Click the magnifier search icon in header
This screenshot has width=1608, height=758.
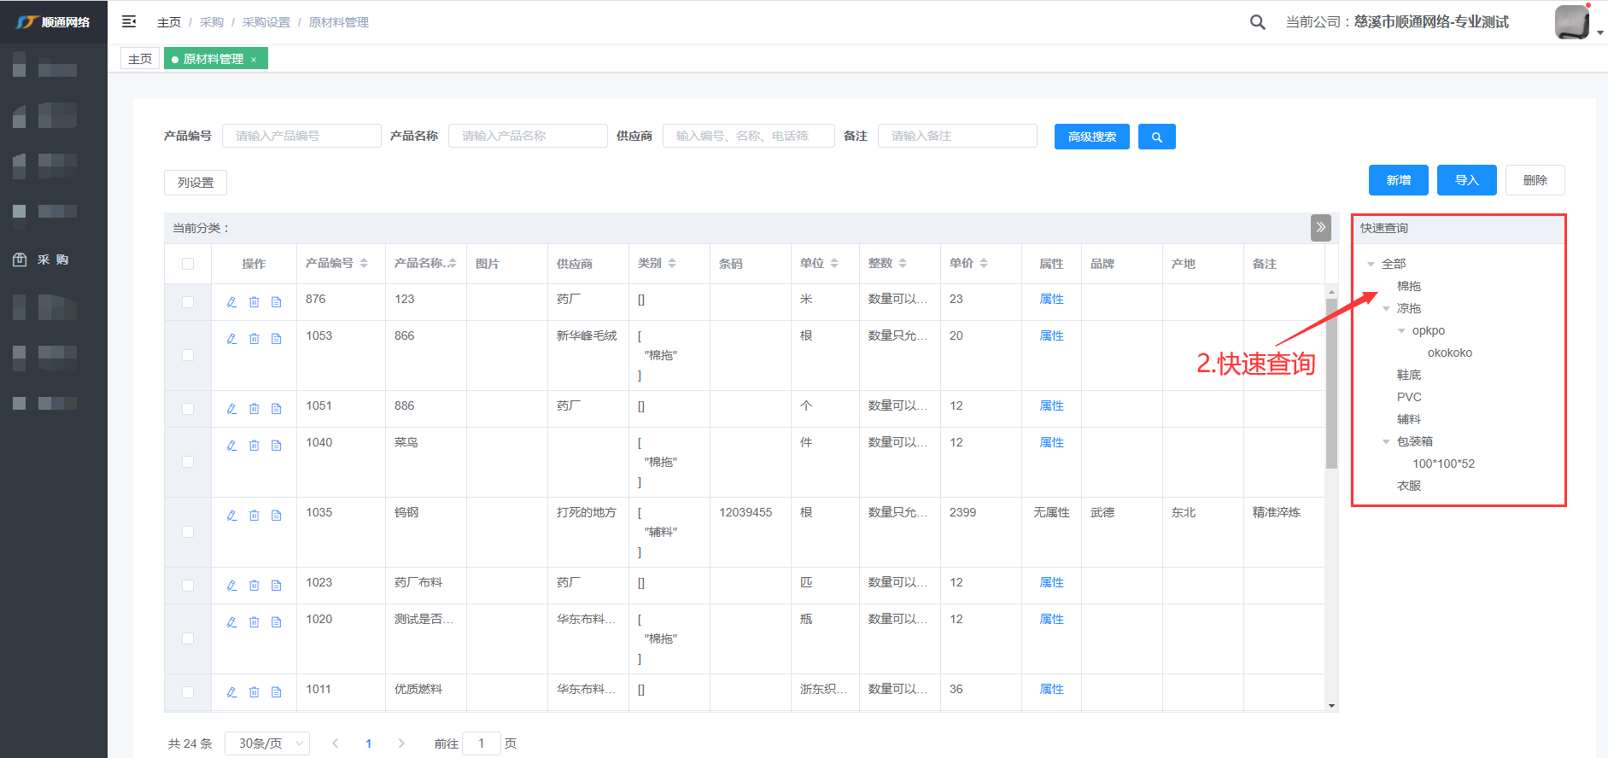pyautogui.click(x=1257, y=22)
